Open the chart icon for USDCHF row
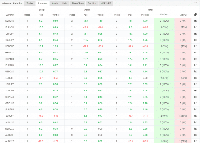The height and width of the screenshot is (143, 200). [x=196, y=46]
